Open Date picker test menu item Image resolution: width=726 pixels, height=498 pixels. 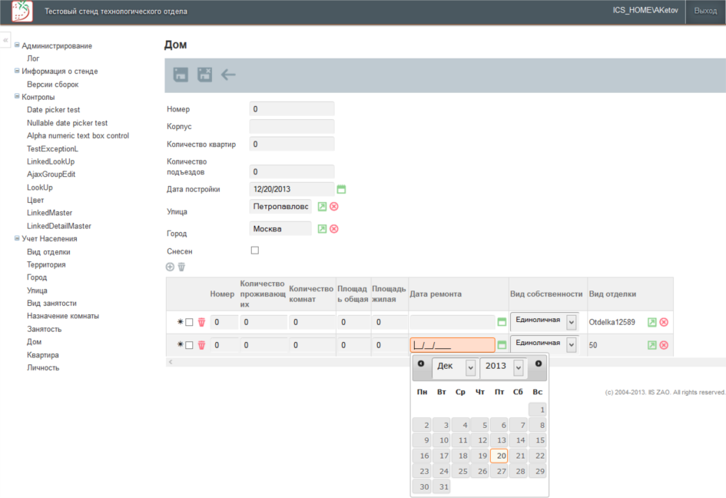[x=53, y=110]
